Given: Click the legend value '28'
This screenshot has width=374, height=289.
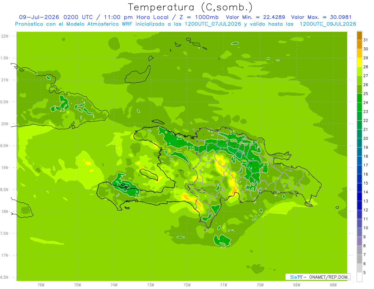Looking at the screenshot, I should (366, 67).
